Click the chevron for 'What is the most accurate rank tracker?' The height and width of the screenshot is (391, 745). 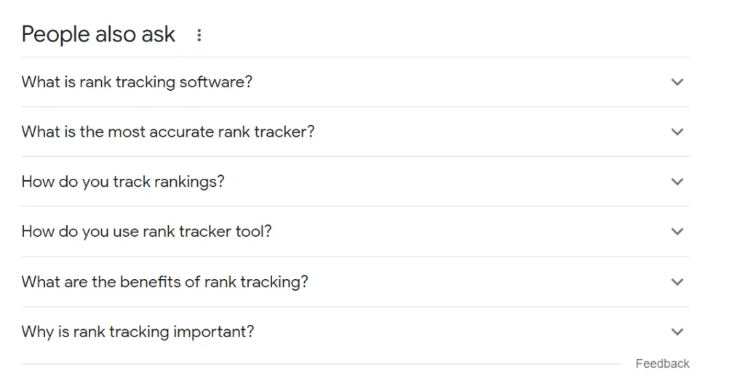click(x=677, y=132)
